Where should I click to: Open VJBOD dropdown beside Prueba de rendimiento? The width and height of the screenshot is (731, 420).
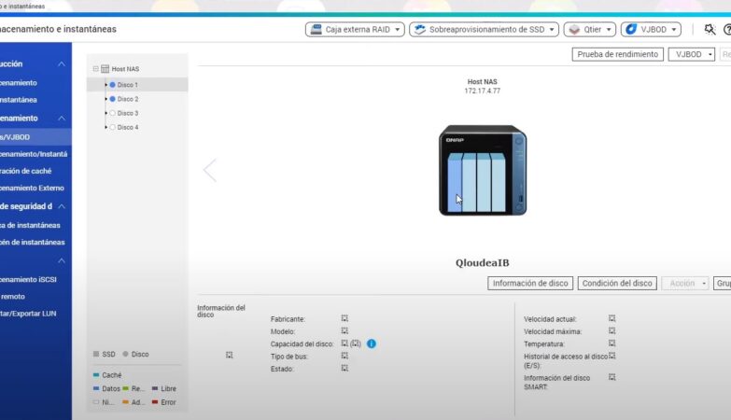(x=692, y=54)
